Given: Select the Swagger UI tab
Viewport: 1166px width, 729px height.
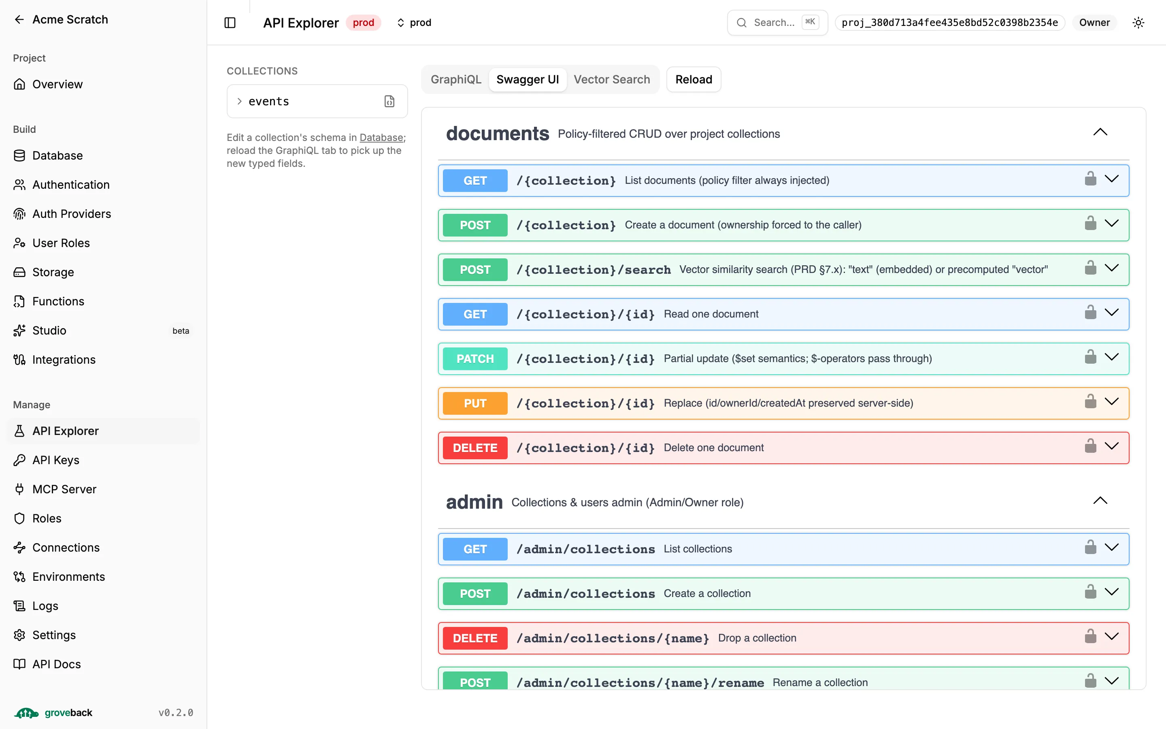Looking at the screenshot, I should point(528,79).
